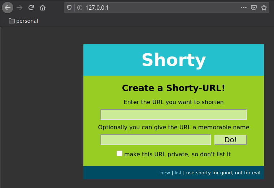This screenshot has width=274, height=188.
Task: Click the make this URL private label
Action: tap(177, 154)
